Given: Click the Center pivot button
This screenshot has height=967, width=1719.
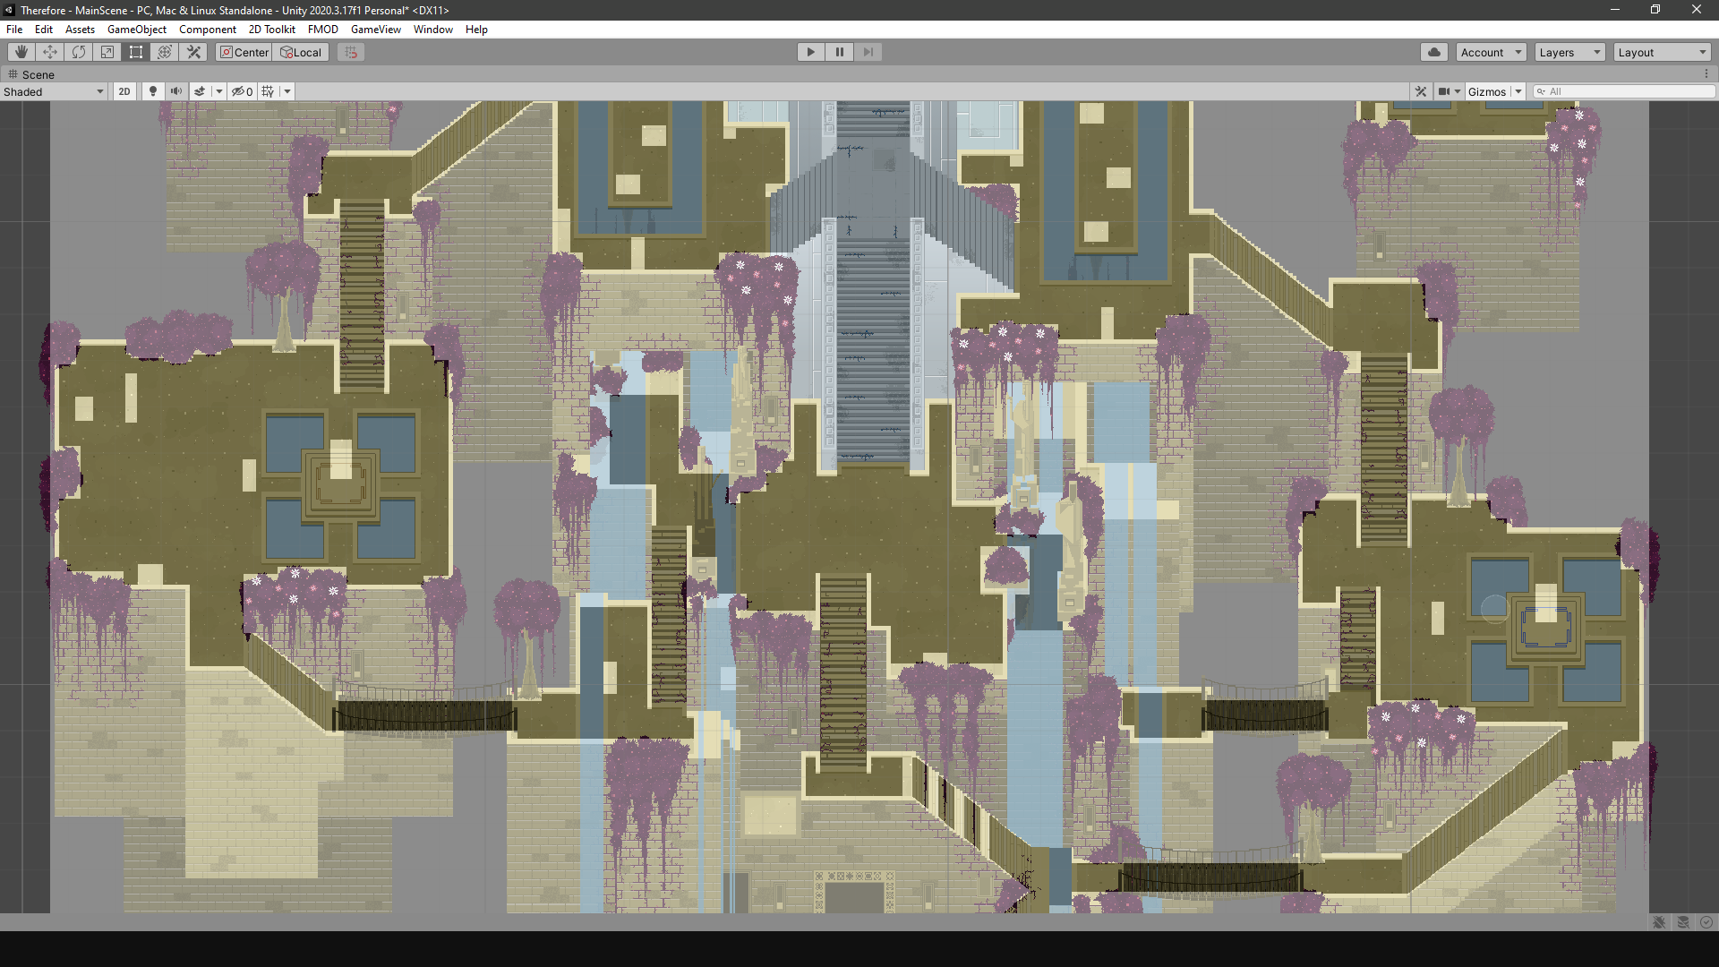Looking at the screenshot, I should point(244,52).
